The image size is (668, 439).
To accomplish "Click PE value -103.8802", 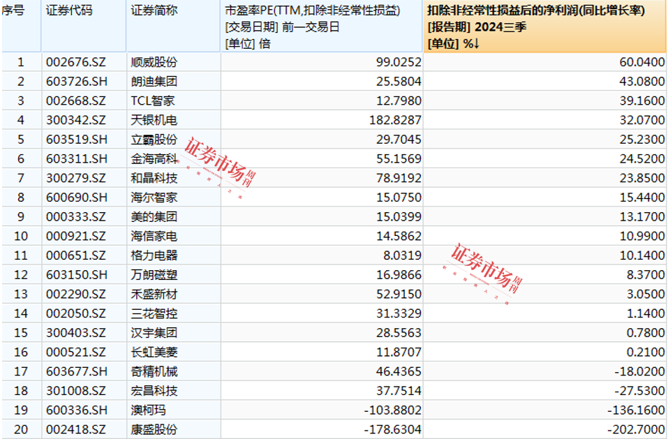I will click(x=393, y=410).
